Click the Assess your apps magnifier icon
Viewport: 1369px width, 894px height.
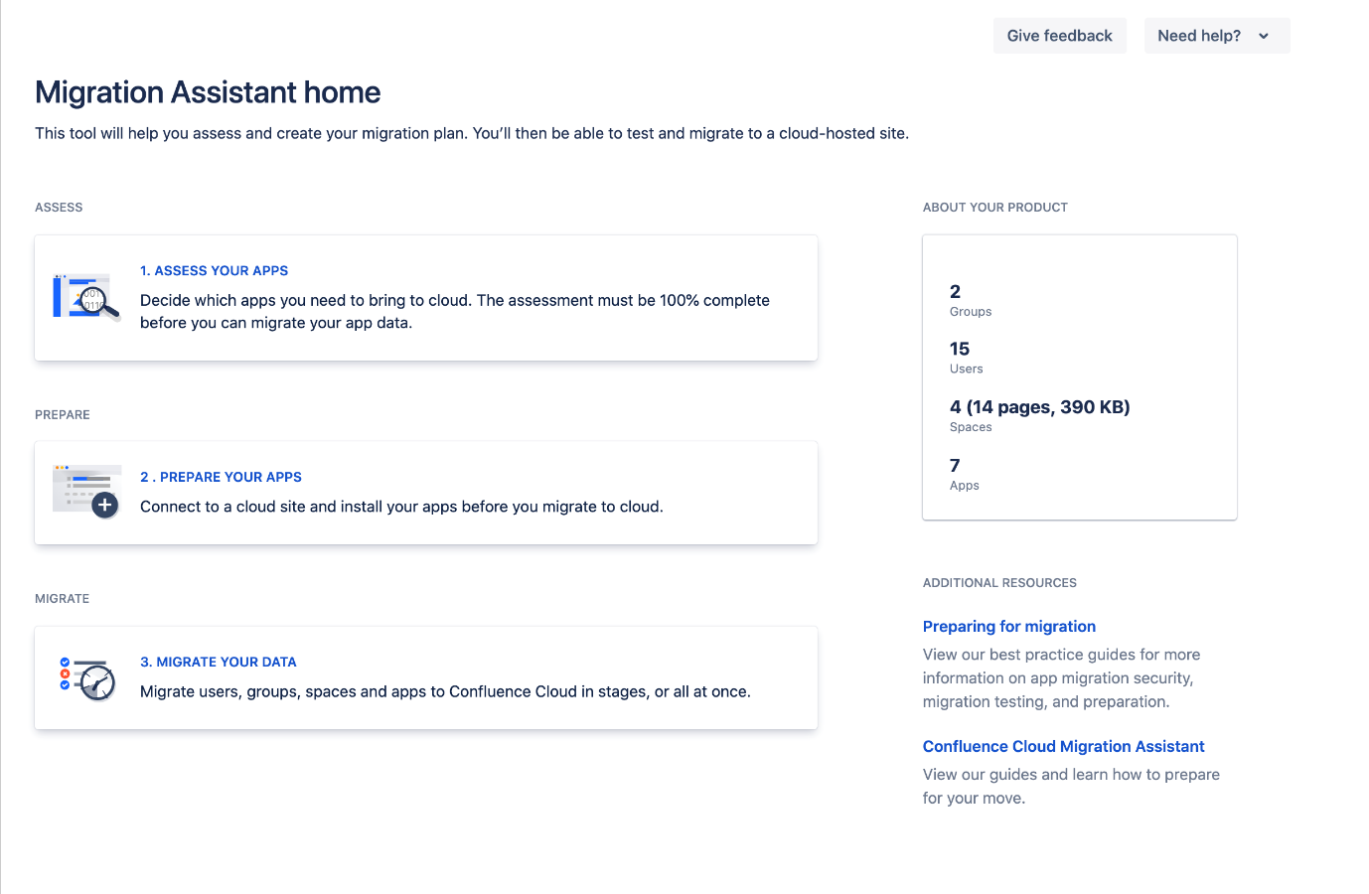pos(86,297)
